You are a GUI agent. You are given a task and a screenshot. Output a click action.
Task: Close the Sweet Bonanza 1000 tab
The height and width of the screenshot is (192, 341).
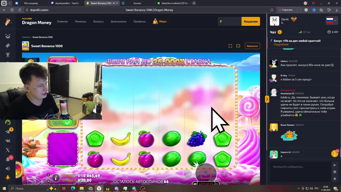[117, 3]
